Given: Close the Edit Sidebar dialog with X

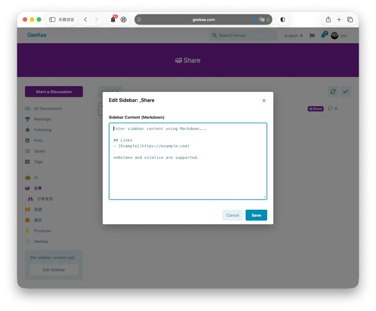Looking at the screenshot, I should coord(264,101).
